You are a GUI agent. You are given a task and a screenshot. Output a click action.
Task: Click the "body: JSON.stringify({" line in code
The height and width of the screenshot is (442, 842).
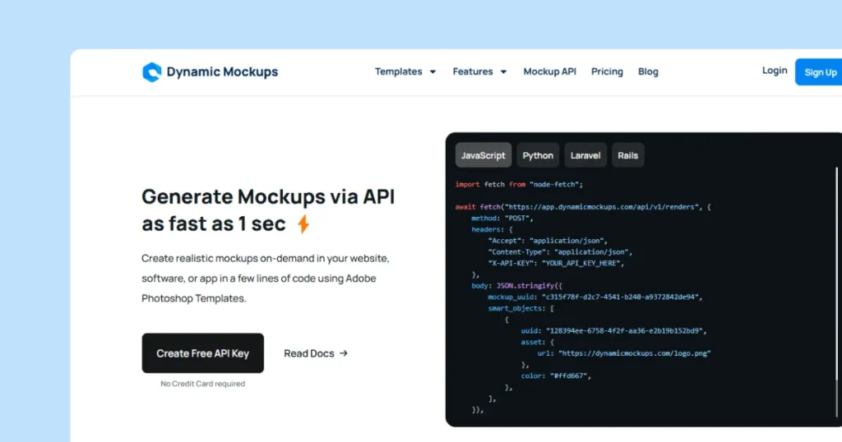tap(516, 285)
